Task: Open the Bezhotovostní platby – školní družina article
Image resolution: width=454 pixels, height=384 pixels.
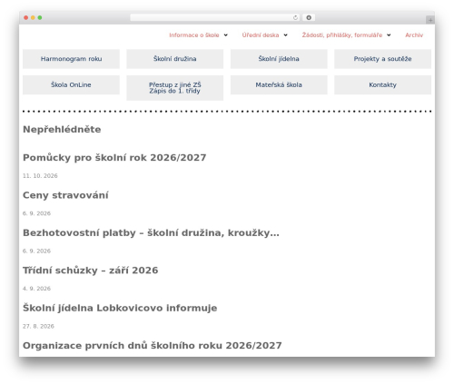Action: (x=151, y=233)
